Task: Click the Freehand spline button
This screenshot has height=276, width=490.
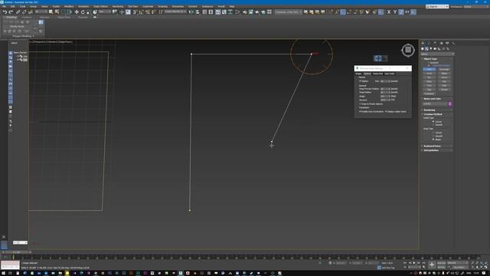Action: [429, 94]
